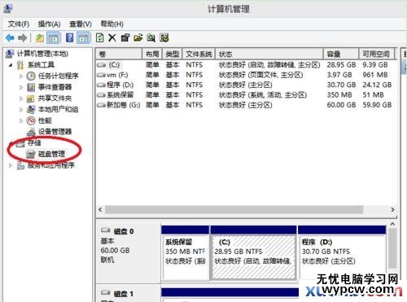The image size is (407, 302).
Task: Open 事件查看器 in the tree
Action: [x=55, y=87]
